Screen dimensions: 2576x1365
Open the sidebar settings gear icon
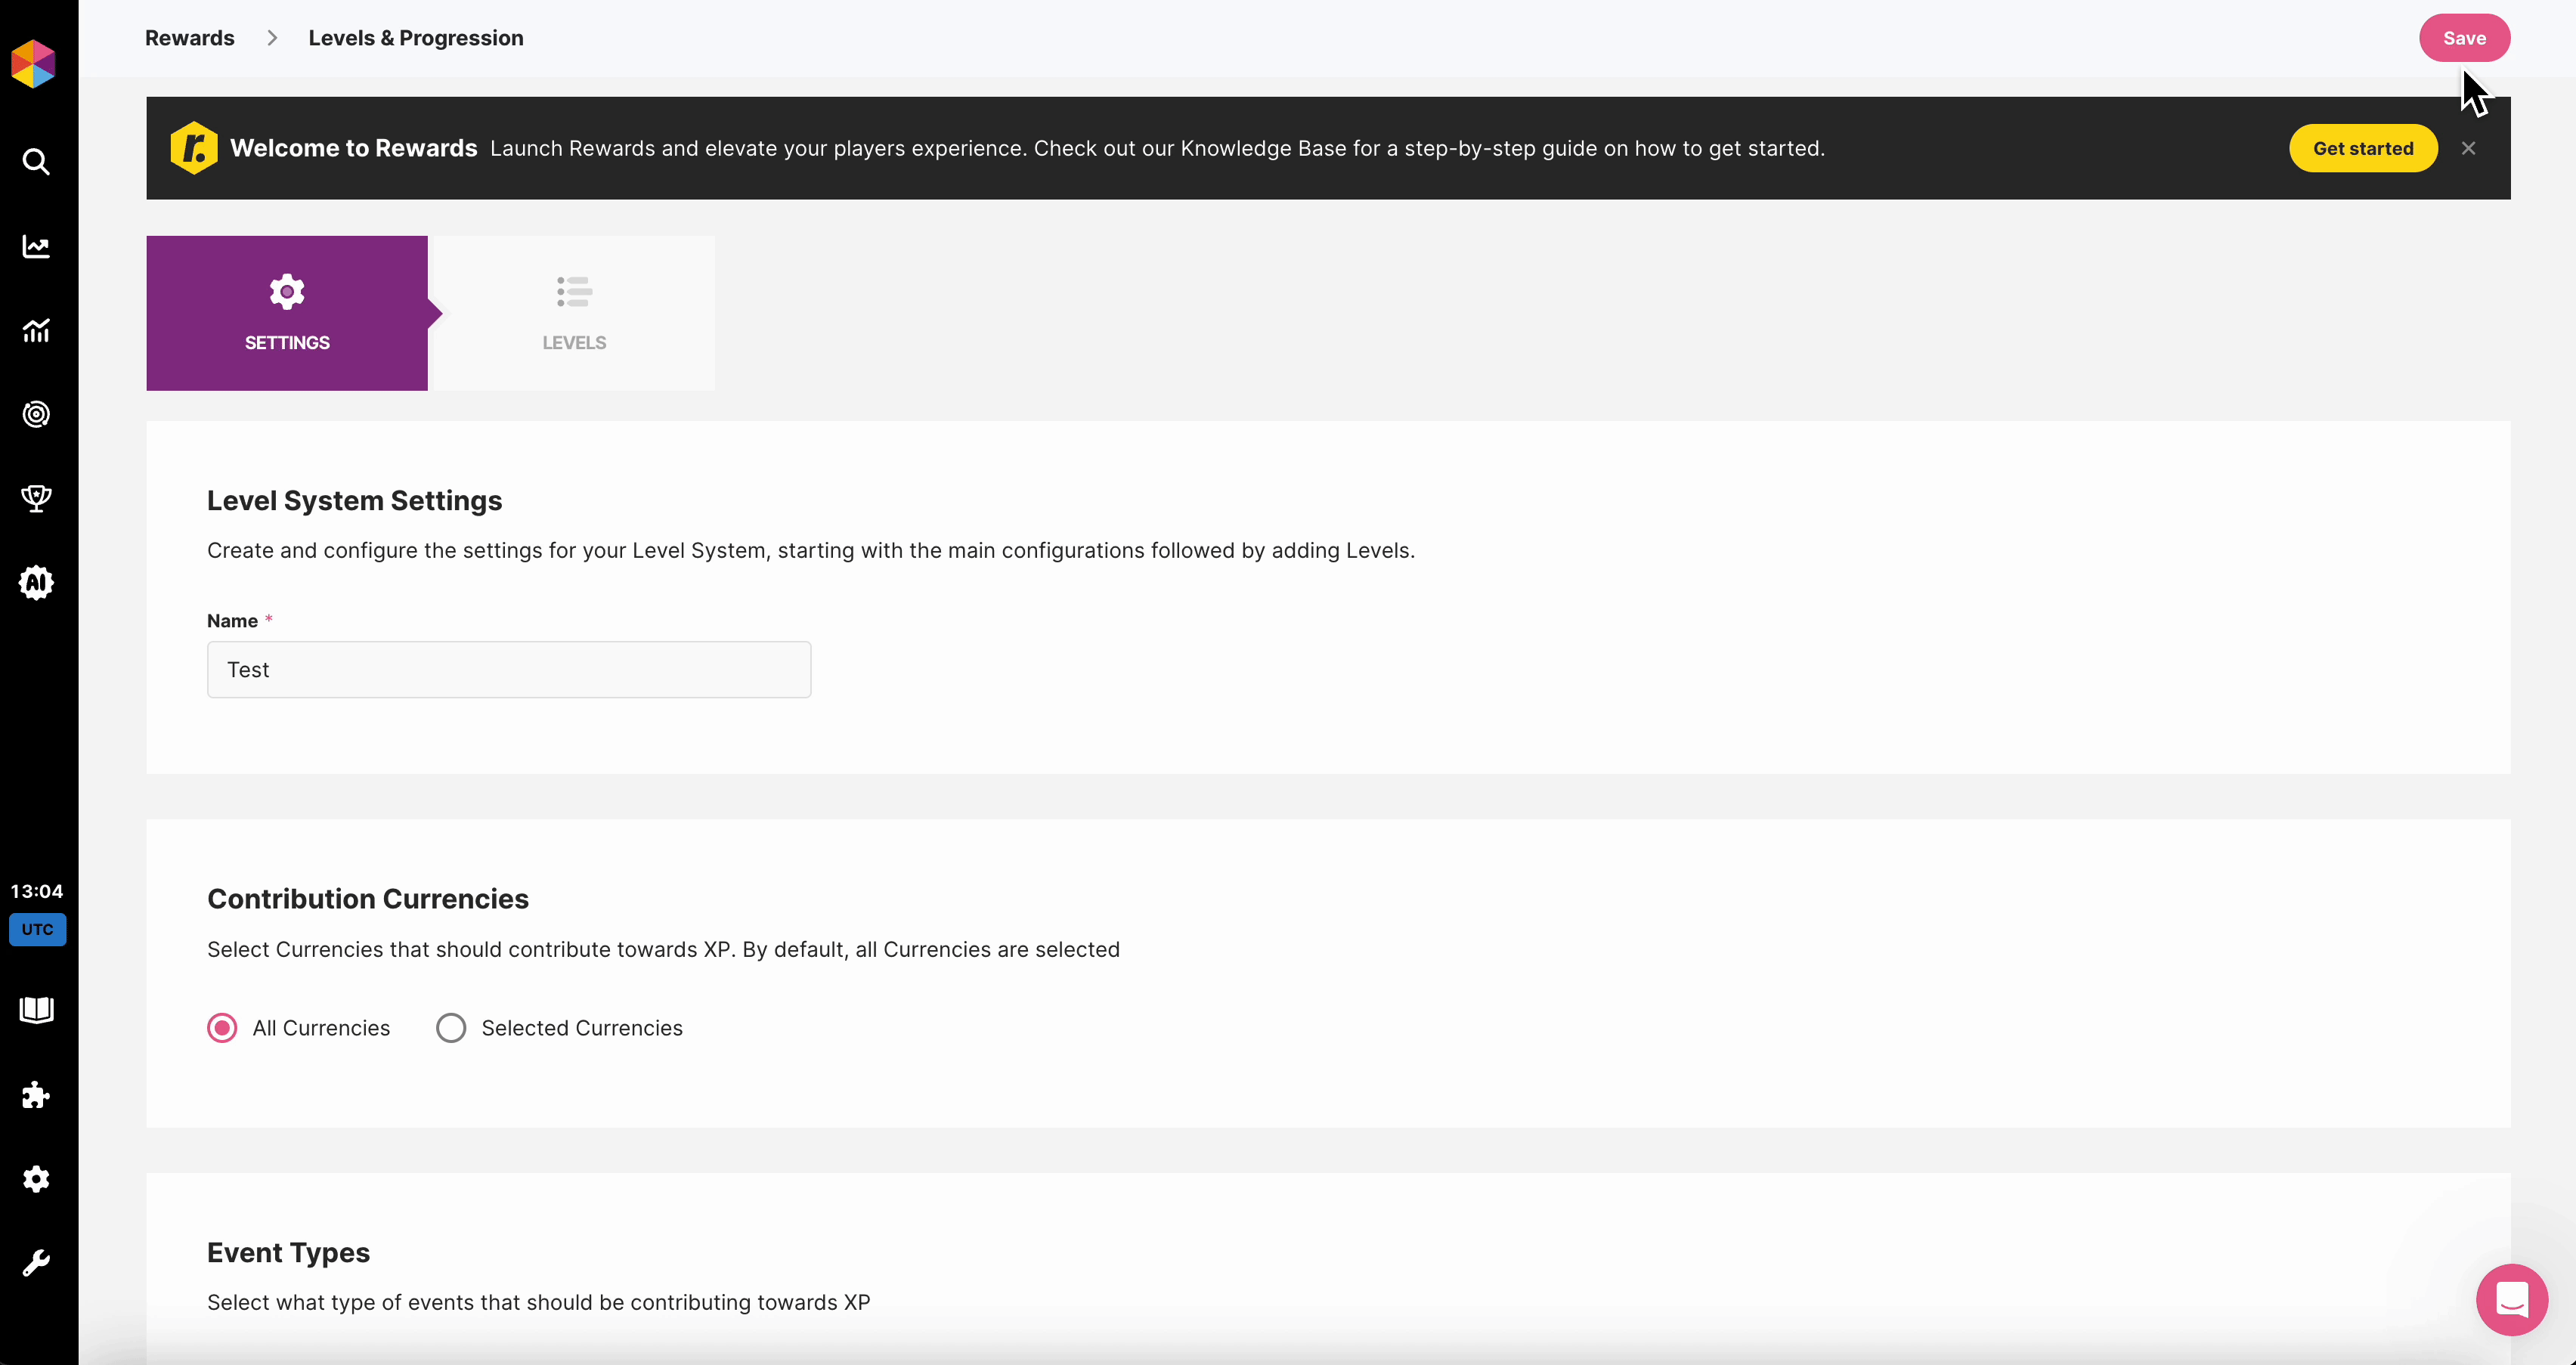[x=36, y=1179]
